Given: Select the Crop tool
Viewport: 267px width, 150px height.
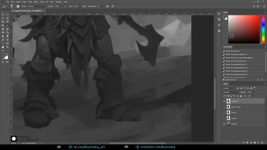Looking at the screenshot, I should [3, 22].
